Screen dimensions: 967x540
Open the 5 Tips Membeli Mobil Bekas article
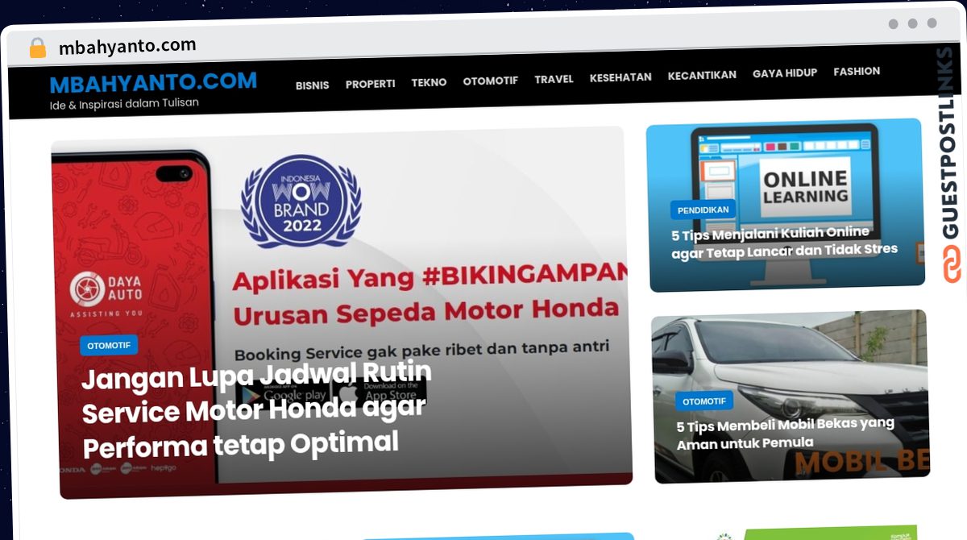785,433
